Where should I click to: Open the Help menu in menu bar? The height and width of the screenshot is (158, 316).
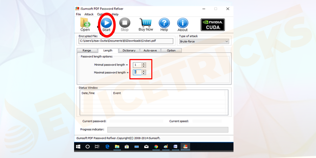point(115,14)
